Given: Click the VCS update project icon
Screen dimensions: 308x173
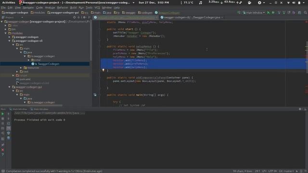Looking at the screenshot, I should [x=279, y=12].
